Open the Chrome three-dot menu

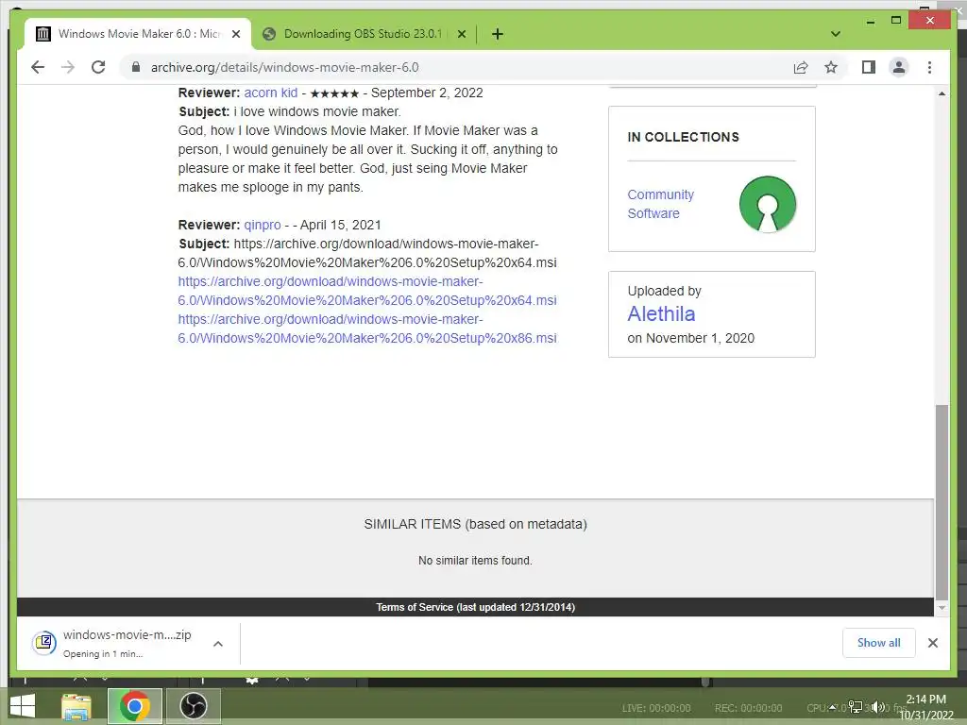click(929, 67)
